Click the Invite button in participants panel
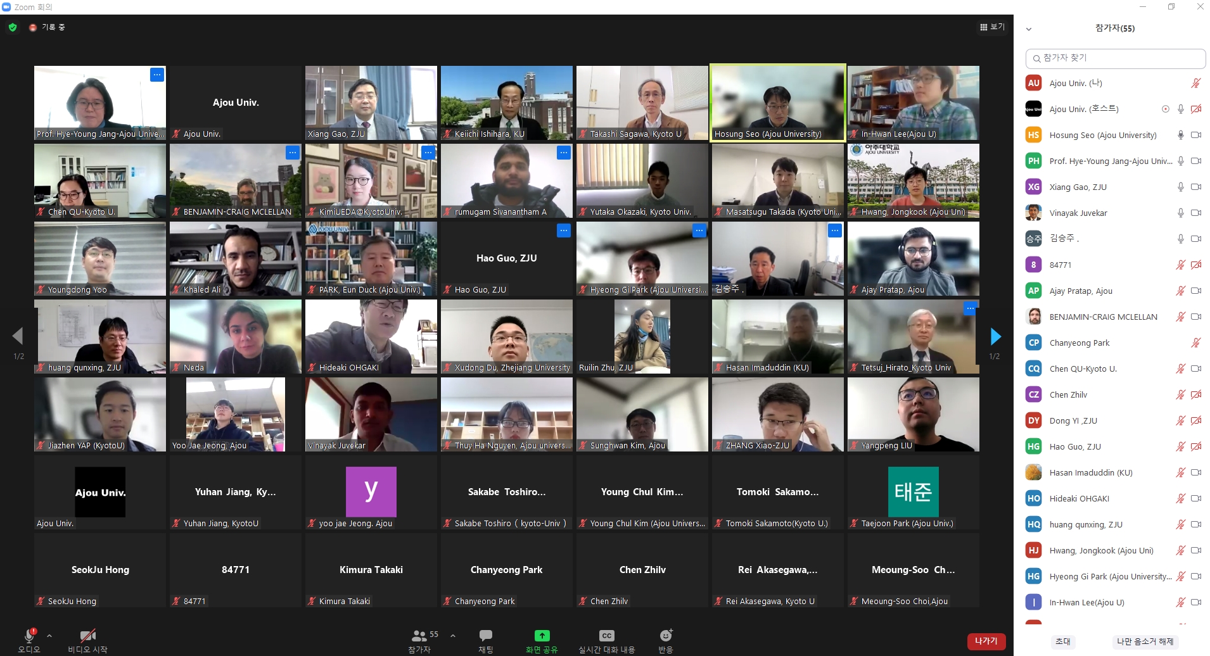The height and width of the screenshot is (656, 1210). [1063, 641]
